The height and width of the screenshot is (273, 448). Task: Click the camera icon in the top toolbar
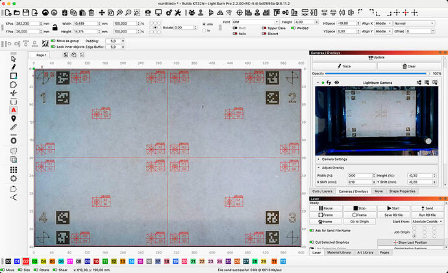pos(148,12)
